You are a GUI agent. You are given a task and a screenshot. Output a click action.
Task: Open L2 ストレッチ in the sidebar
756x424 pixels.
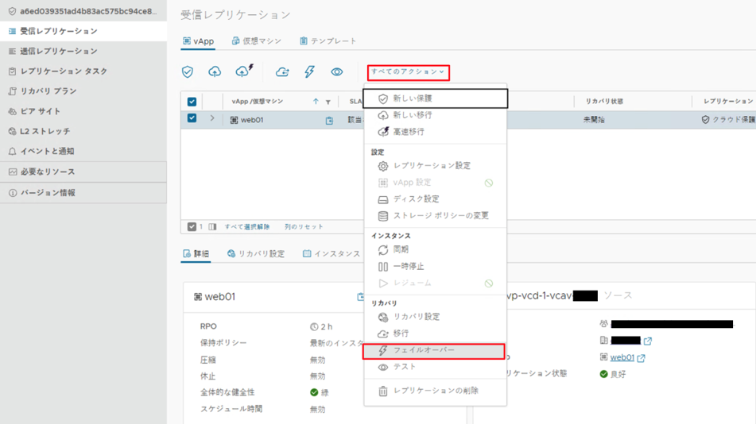(x=83, y=131)
